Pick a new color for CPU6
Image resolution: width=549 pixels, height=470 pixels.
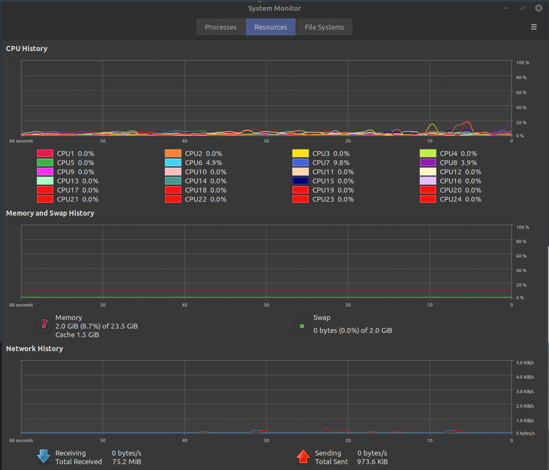click(x=173, y=162)
